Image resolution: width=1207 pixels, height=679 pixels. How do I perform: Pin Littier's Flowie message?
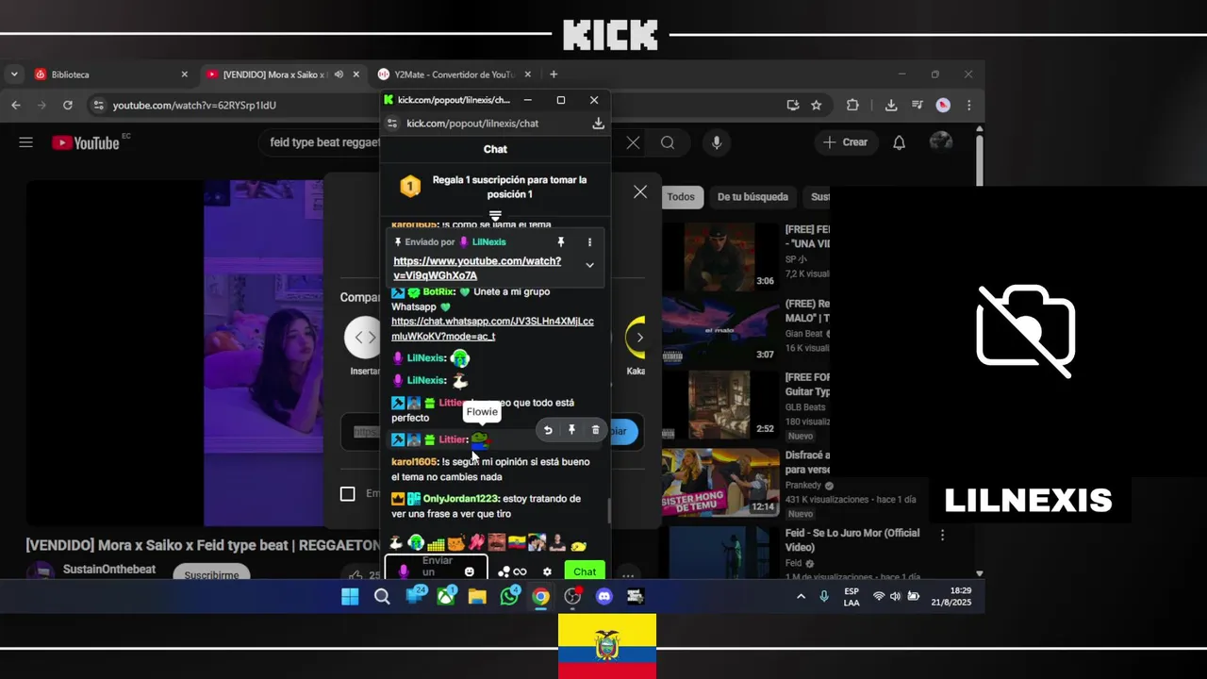(571, 430)
